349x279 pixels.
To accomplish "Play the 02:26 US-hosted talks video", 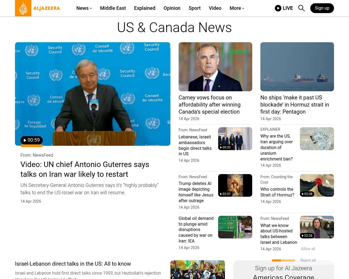I will click(x=307, y=236).
